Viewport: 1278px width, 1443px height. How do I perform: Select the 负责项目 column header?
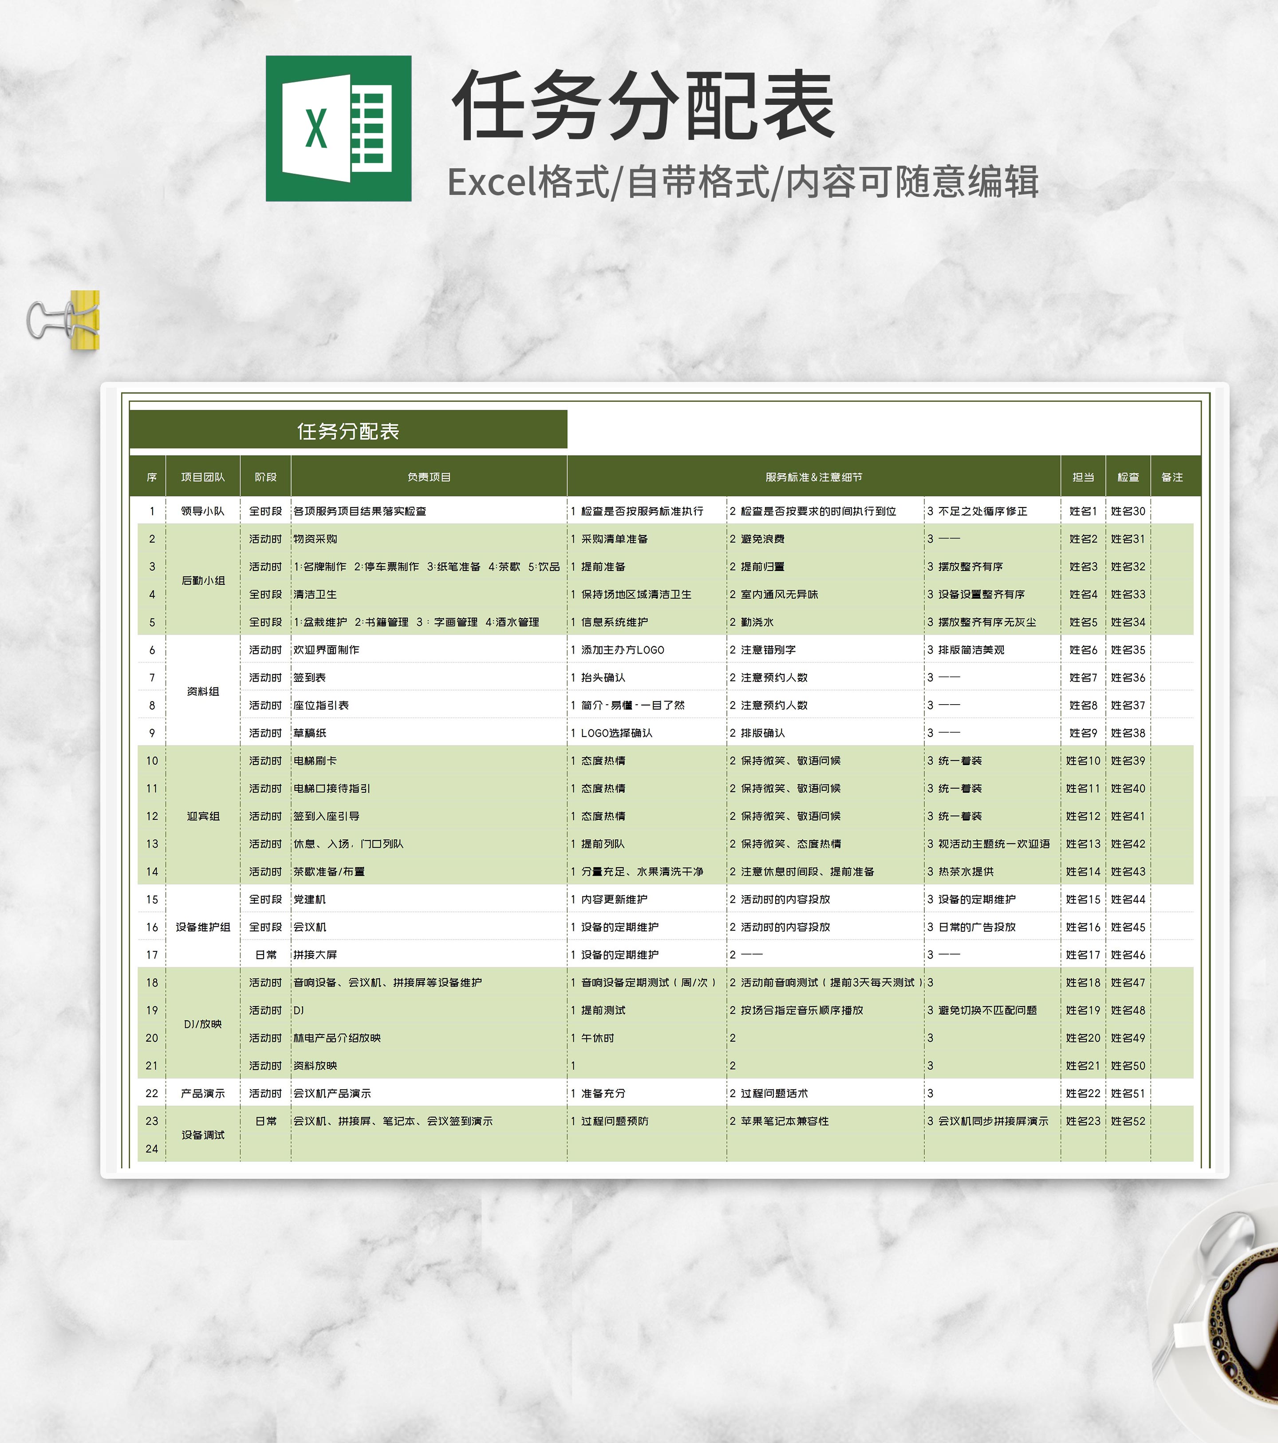click(428, 477)
